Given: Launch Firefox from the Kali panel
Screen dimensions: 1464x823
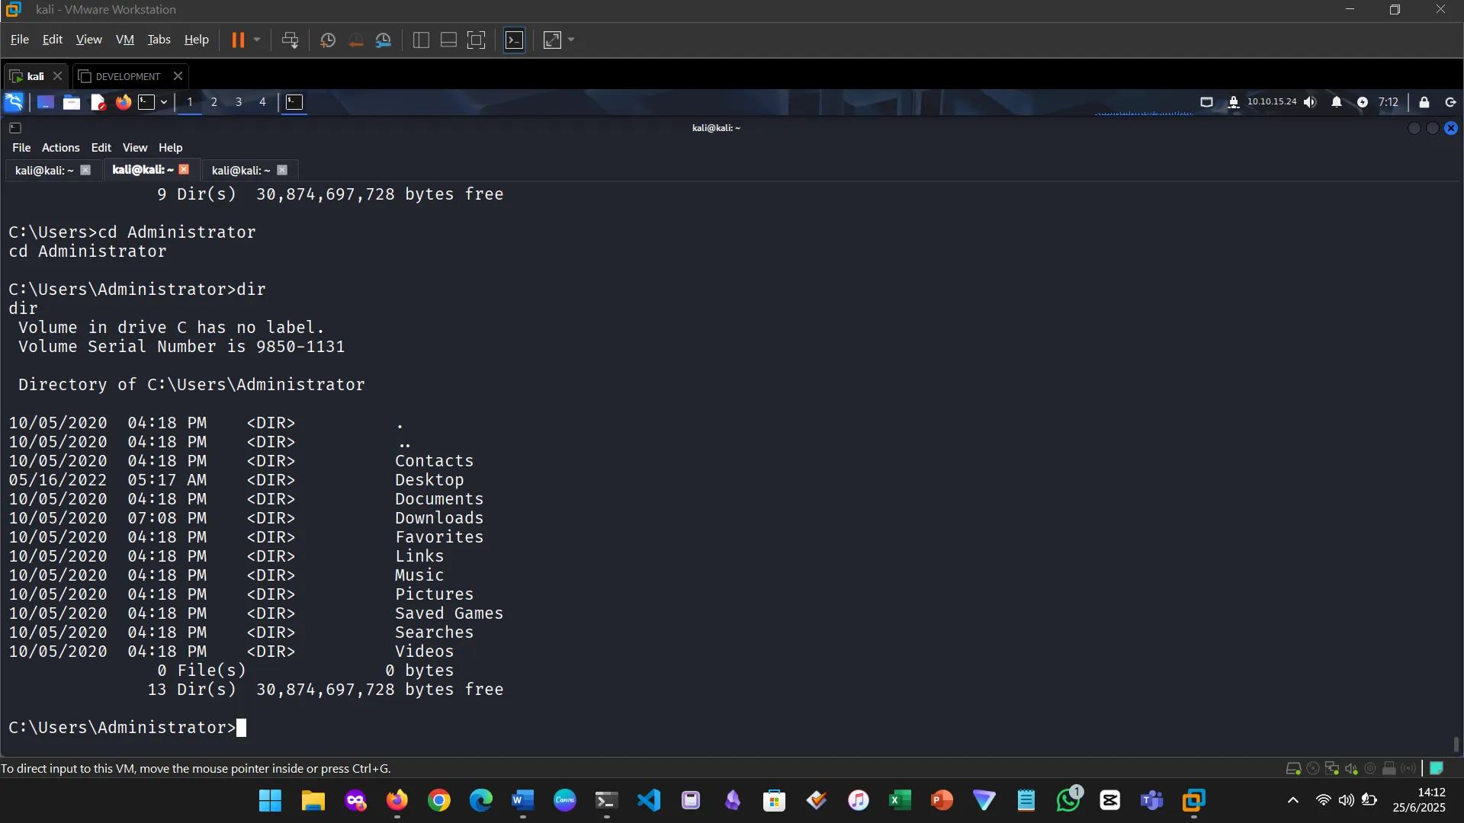Looking at the screenshot, I should point(123,102).
